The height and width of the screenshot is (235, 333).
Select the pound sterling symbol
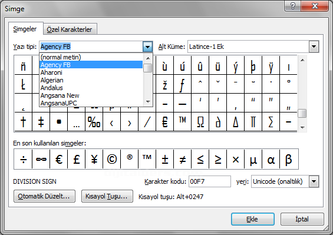[77, 159]
